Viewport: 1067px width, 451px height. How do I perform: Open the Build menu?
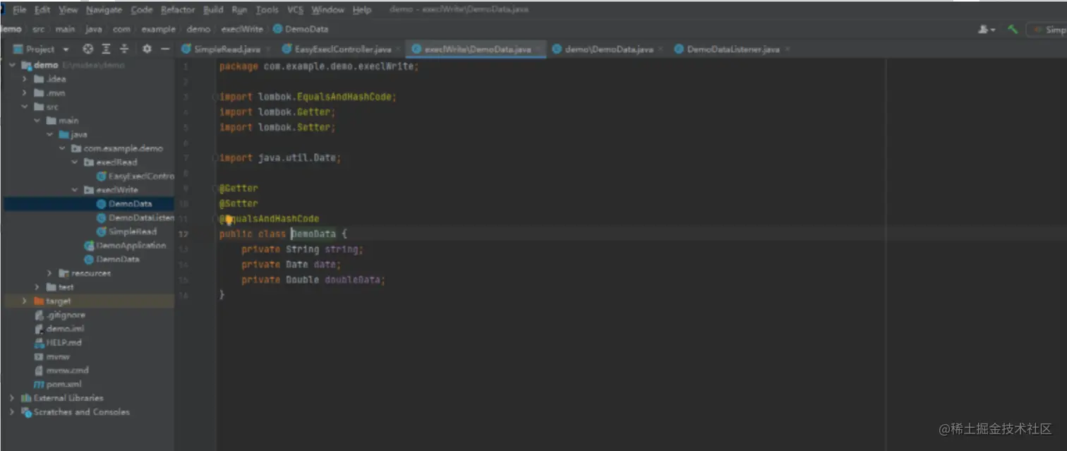(x=213, y=10)
